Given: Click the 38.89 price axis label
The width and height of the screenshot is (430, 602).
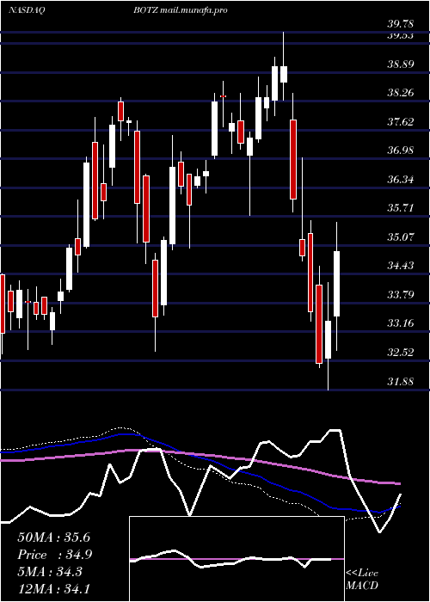Looking at the screenshot, I should pos(401,64).
